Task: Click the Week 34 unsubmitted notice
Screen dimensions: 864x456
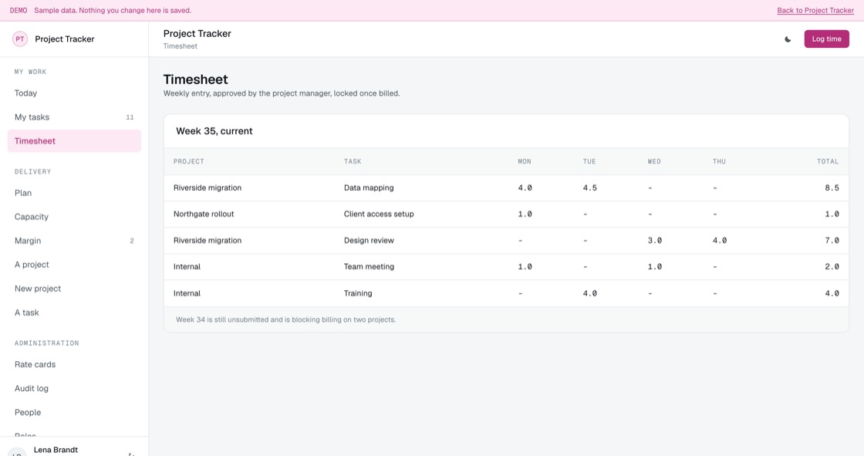Action: pyautogui.click(x=285, y=319)
